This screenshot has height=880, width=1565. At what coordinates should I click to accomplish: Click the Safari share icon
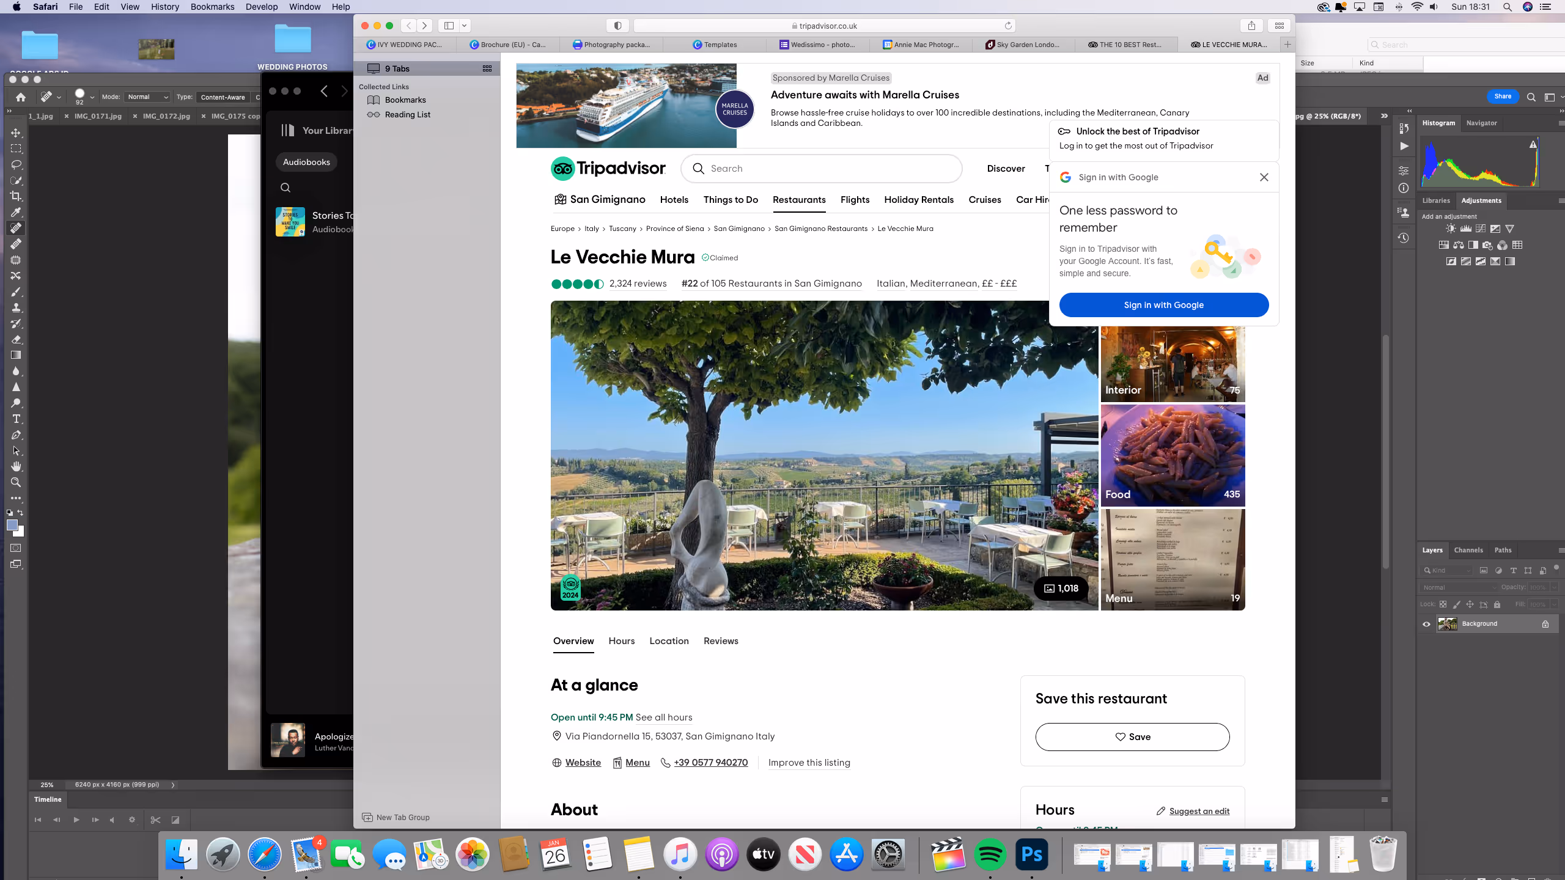pyautogui.click(x=1251, y=26)
